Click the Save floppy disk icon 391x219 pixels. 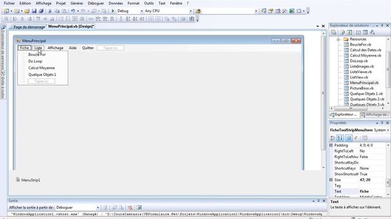click(x=34, y=11)
